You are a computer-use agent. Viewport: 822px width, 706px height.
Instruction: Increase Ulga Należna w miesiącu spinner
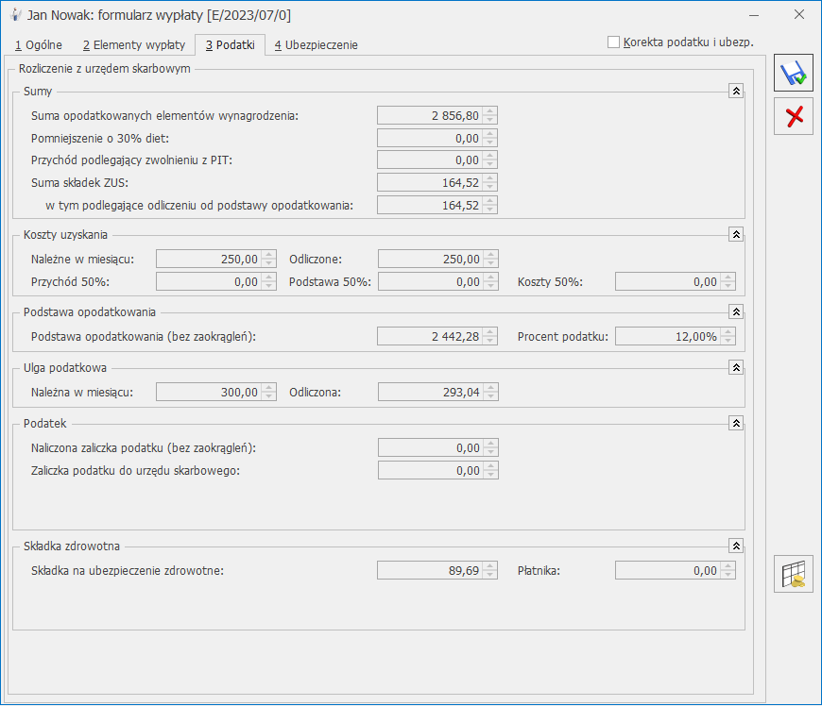point(269,388)
